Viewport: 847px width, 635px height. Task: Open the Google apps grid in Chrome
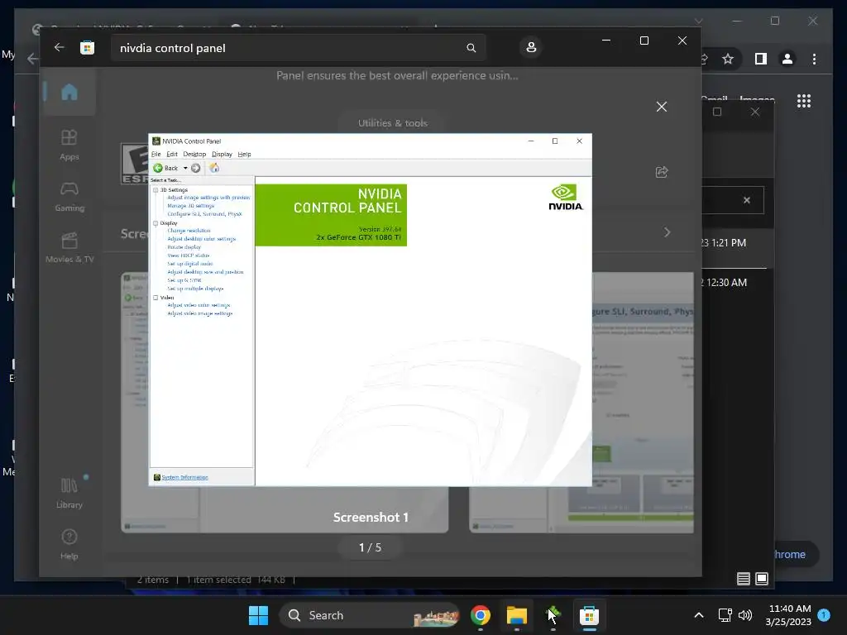(804, 101)
